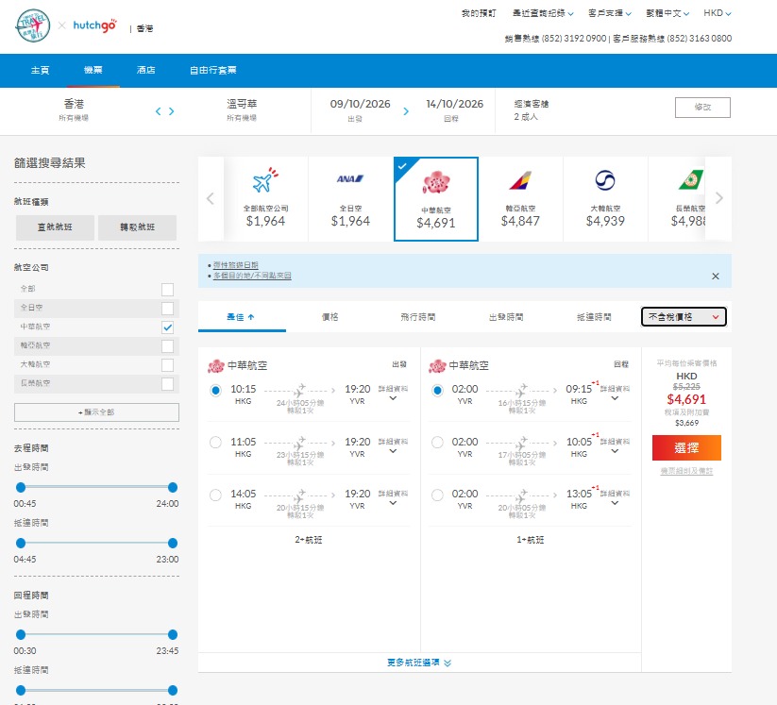Open the 不含稅價格 price dropdown
Screen dimensions: 777x705
684,317
